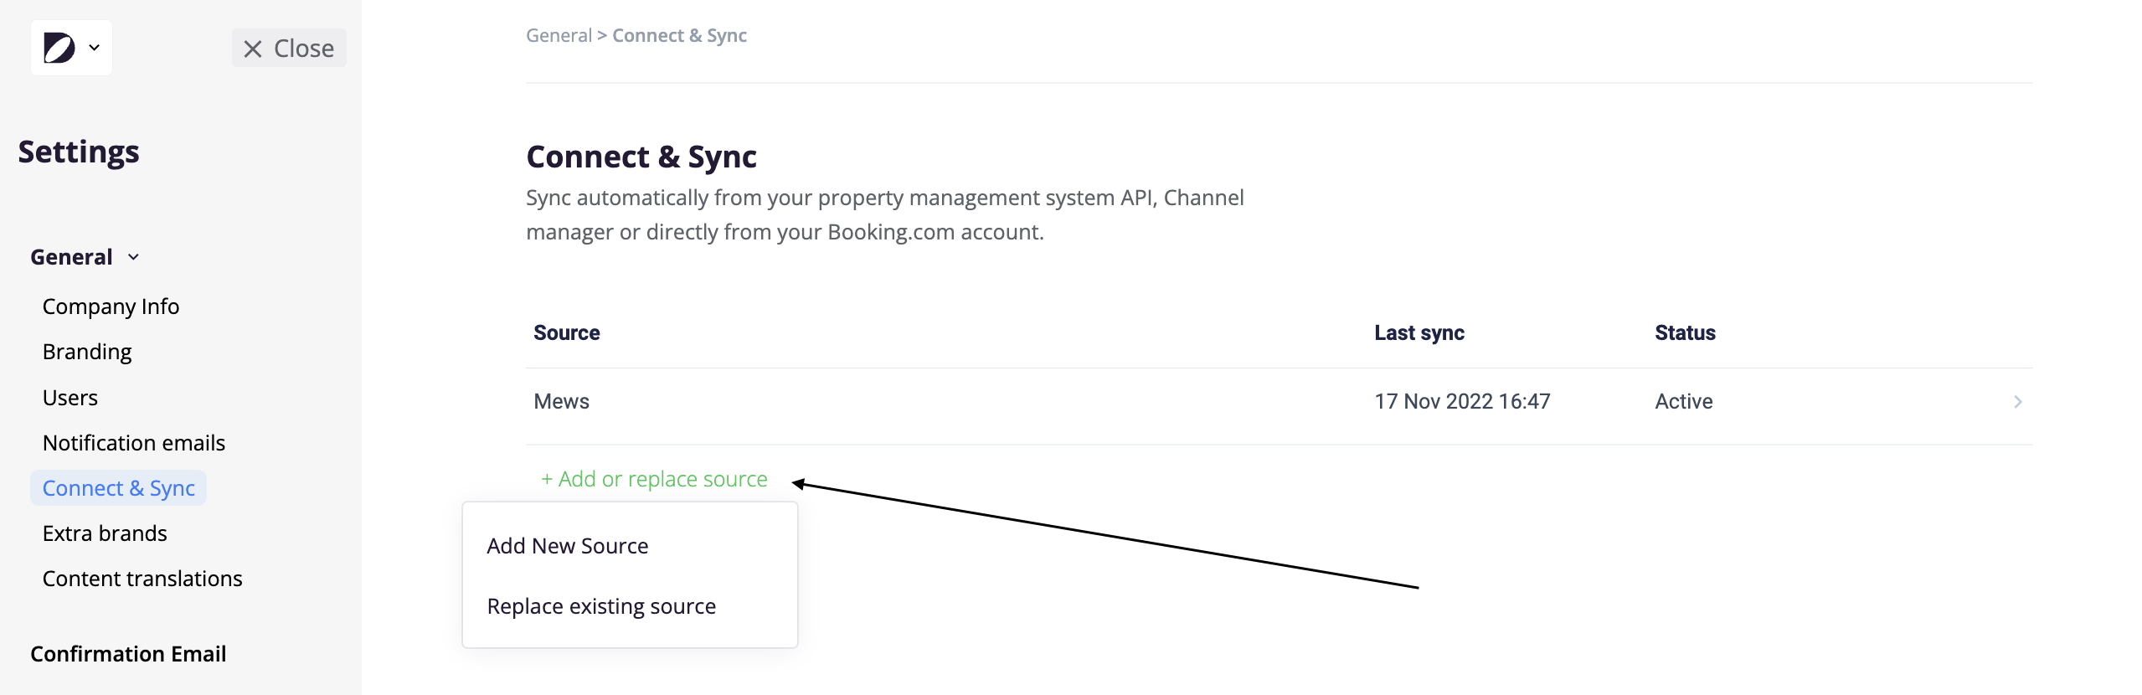Select Notification emails in sidebar
2142x695 pixels.
[x=134, y=443]
